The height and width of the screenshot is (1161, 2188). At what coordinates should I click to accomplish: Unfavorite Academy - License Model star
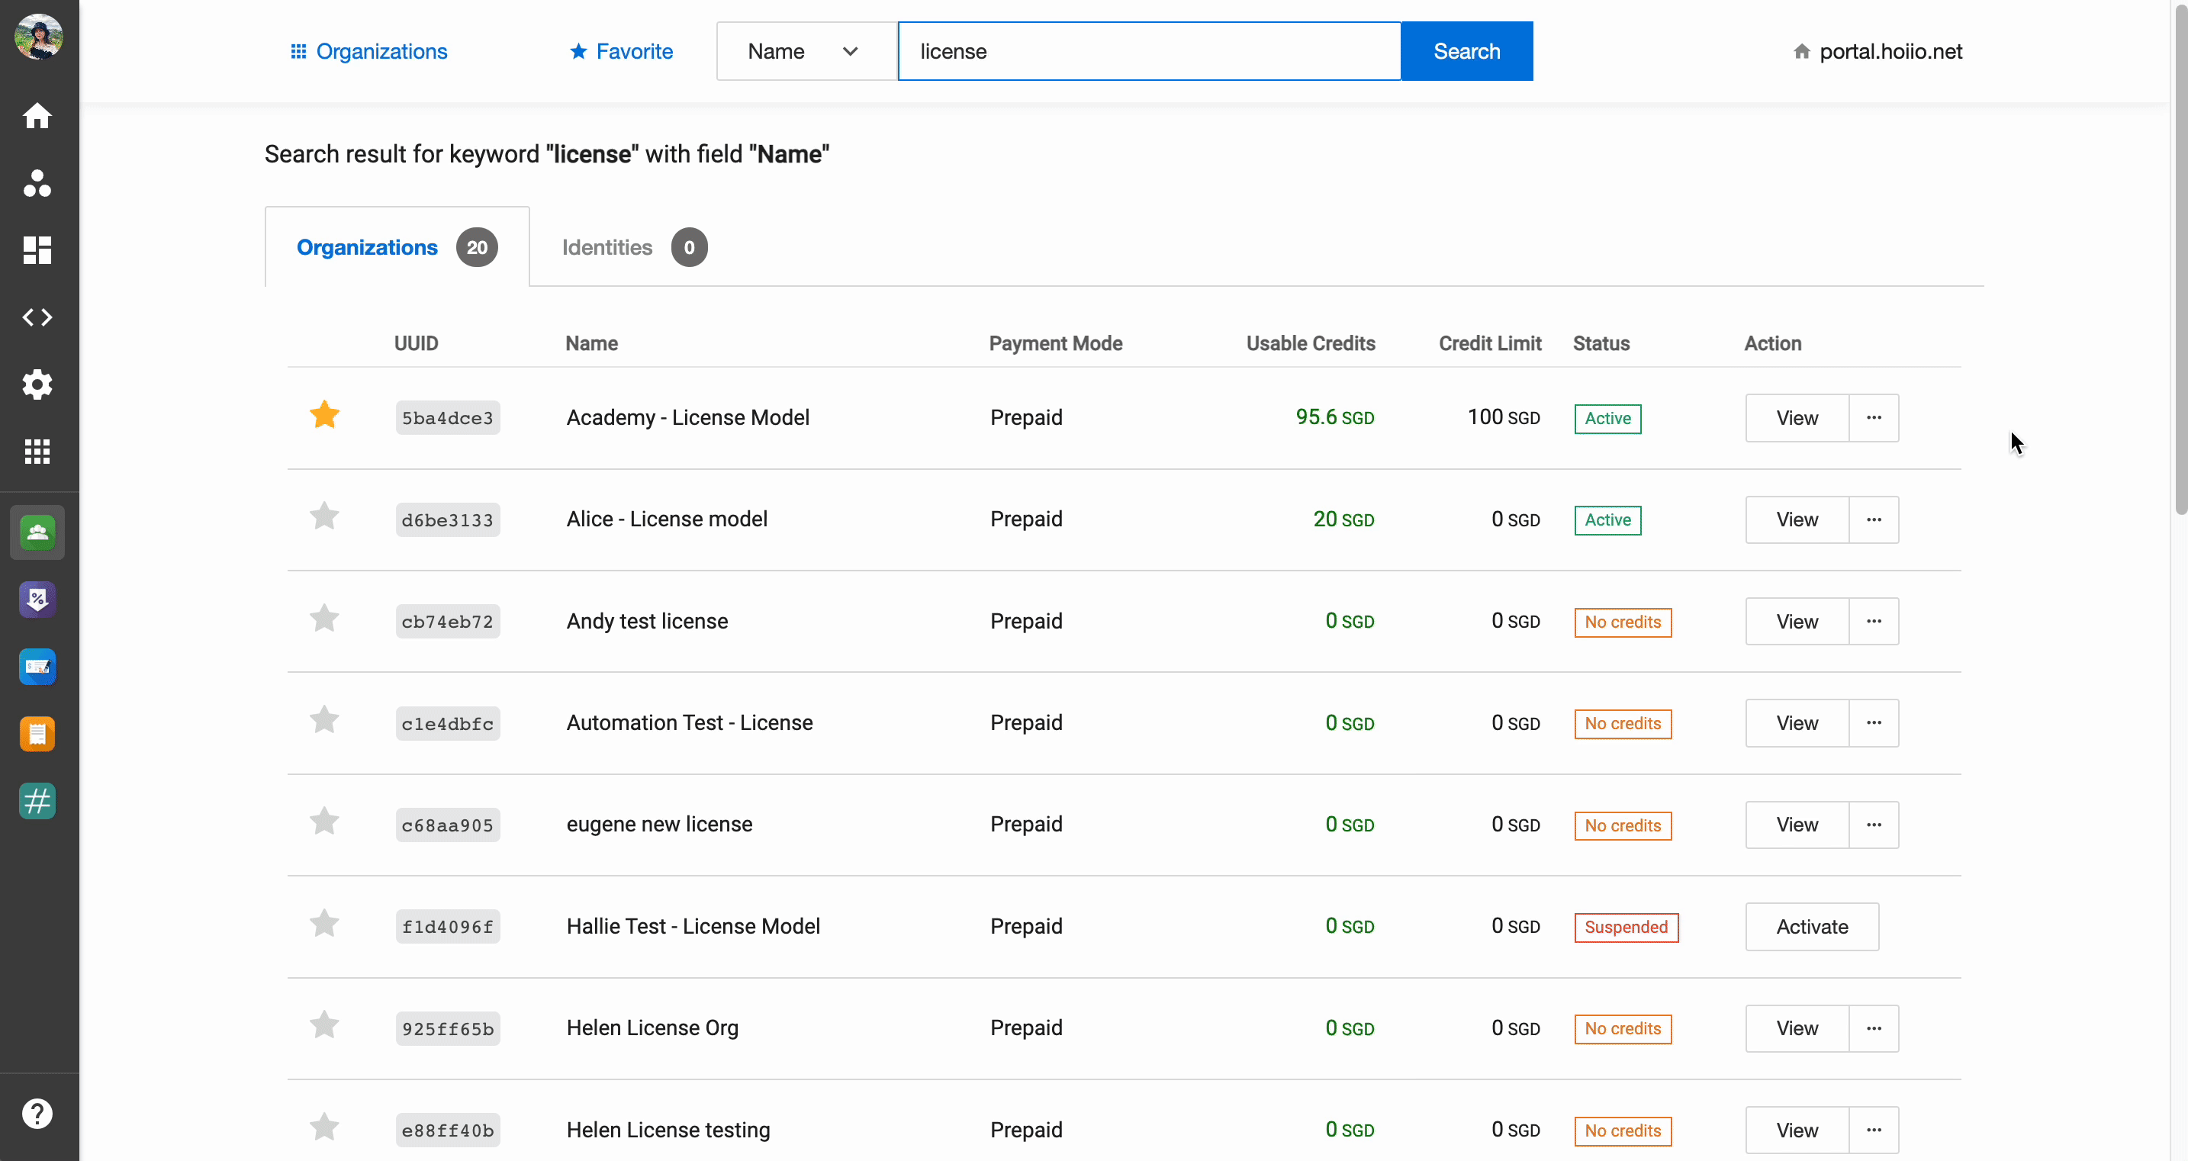click(x=324, y=415)
